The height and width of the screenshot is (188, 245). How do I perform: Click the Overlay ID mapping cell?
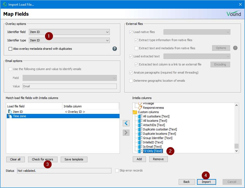(x=75, y=112)
